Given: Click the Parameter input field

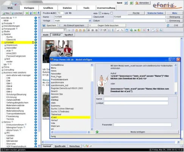Looking at the screenshot, I should click(142, 125).
